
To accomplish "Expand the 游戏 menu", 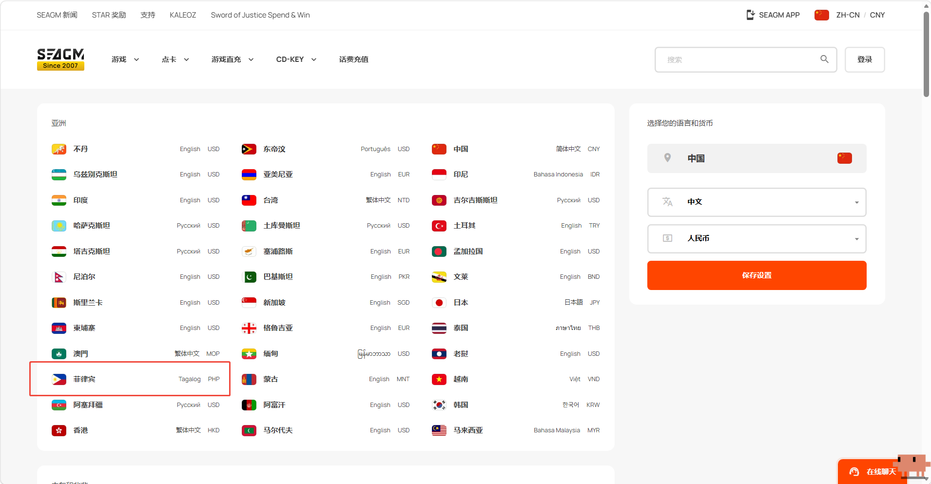I will (125, 59).
